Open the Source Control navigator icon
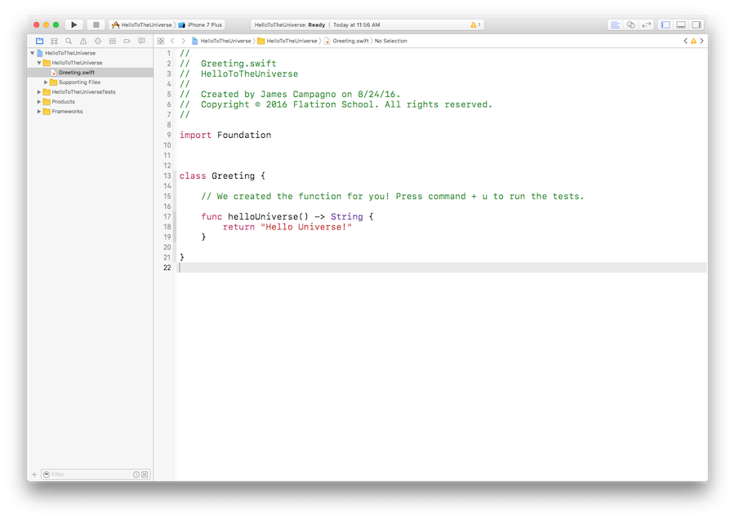 tap(54, 41)
